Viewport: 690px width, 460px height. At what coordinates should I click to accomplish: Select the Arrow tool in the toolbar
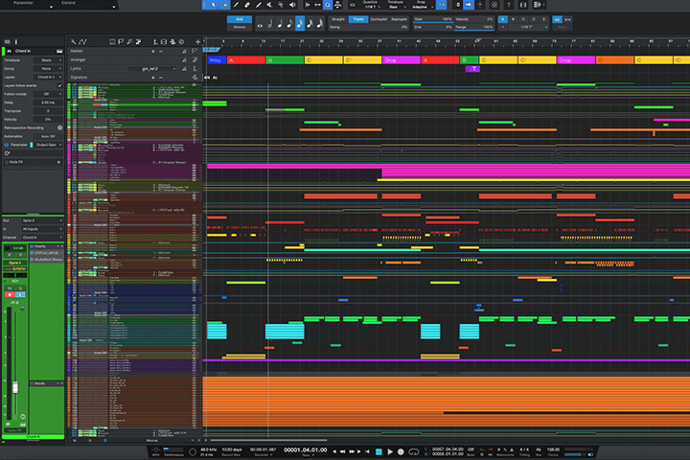[x=213, y=5]
